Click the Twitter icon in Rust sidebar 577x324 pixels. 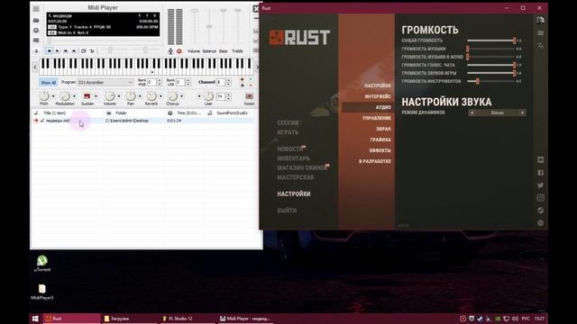tap(540, 185)
